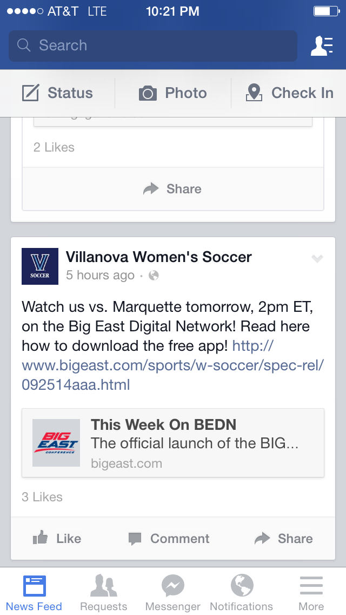Share the Villanova Women's Soccer post
This screenshot has width=346, height=615.
pos(284,539)
